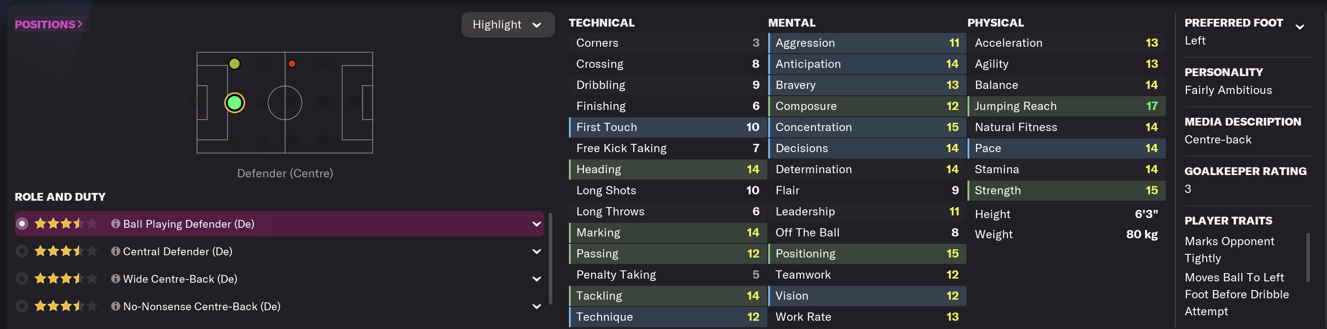Click info icon beside Central Defender
This screenshot has height=329, width=1327.
click(115, 252)
